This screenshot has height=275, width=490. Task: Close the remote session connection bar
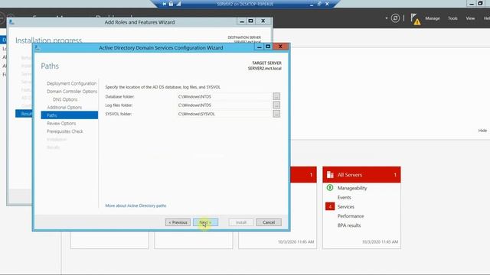tap(327, 4)
